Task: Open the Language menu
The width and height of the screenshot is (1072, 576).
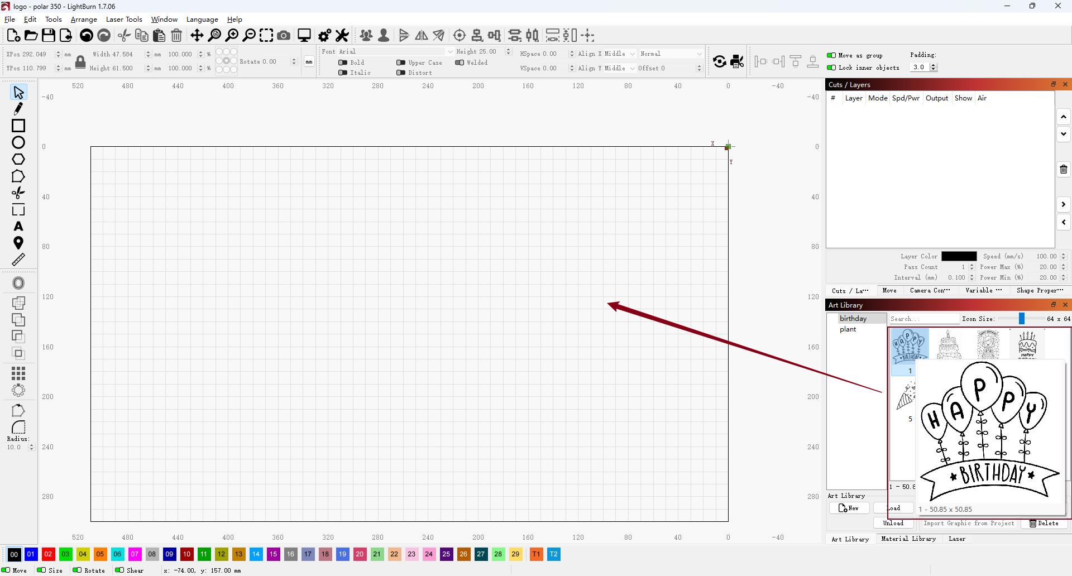Action: click(202, 19)
